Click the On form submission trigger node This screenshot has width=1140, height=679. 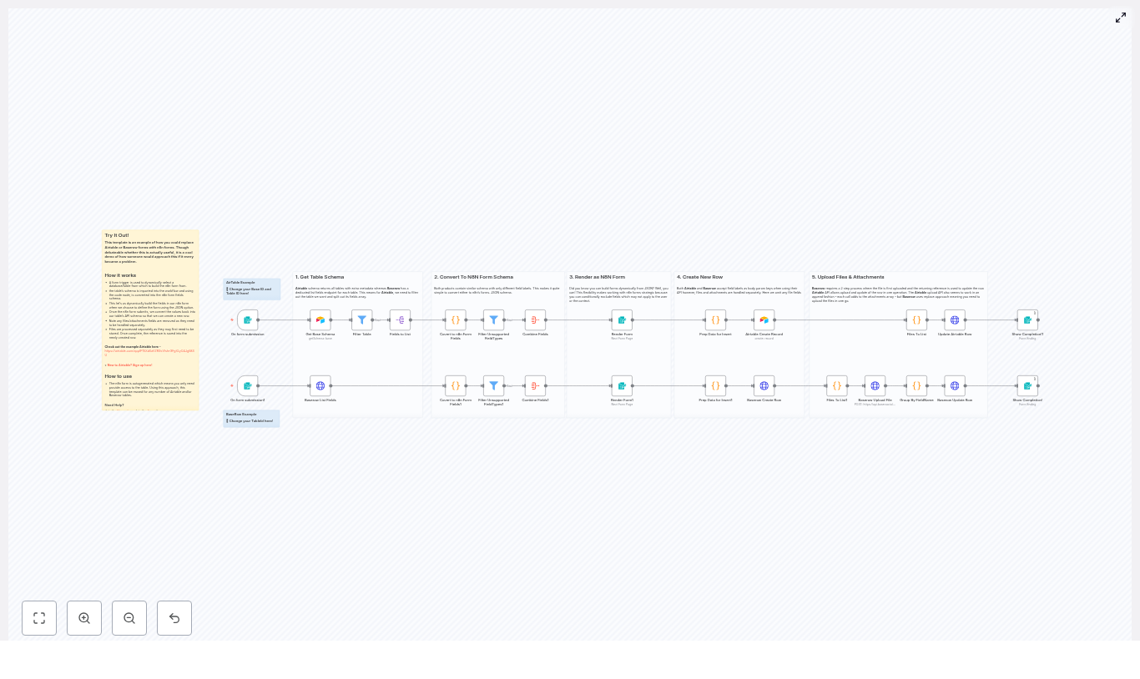point(248,319)
